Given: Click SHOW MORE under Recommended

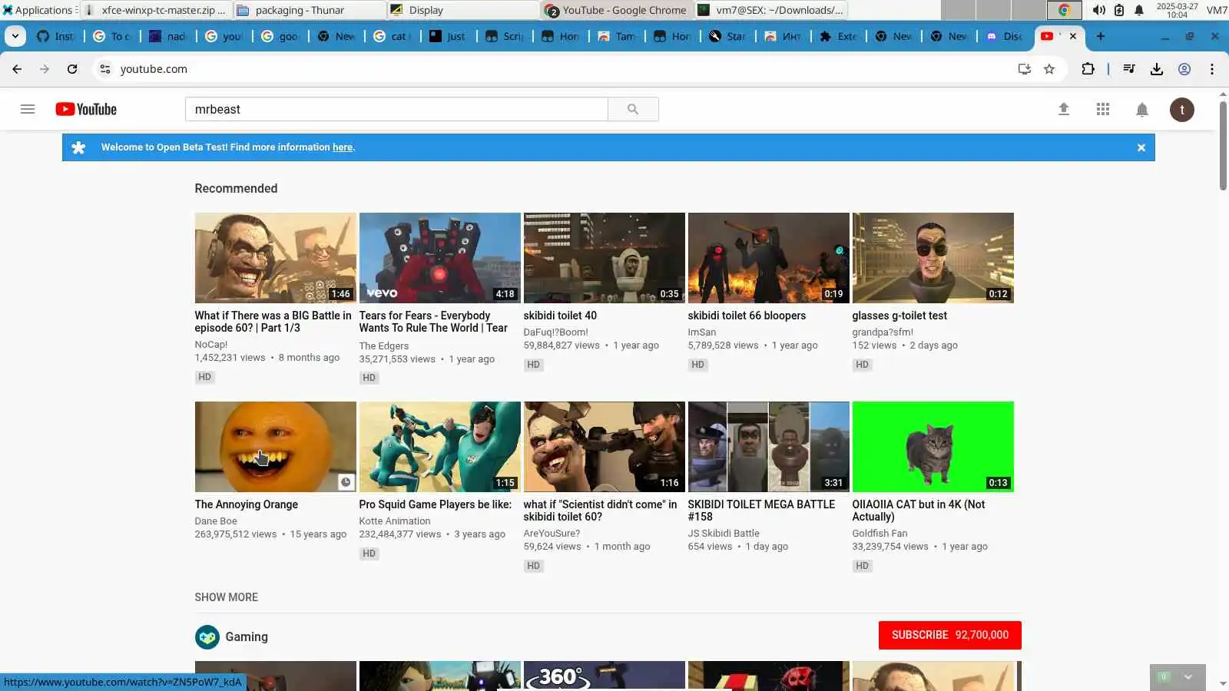Looking at the screenshot, I should tap(226, 597).
